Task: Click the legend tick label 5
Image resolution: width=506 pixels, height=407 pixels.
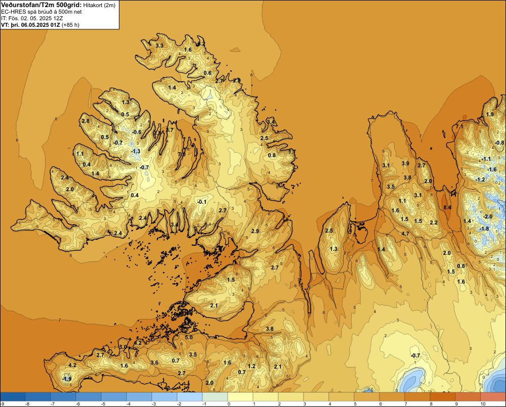Action: [355, 404]
